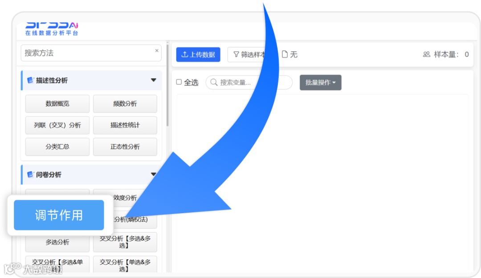The image size is (481, 278).
Task: Click the magnifier icon in variable search
Action: point(214,82)
